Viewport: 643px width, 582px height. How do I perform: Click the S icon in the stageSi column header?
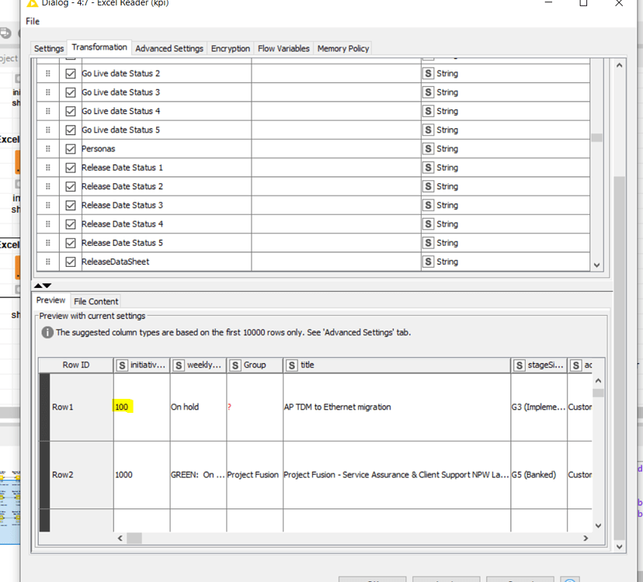pyautogui.click(x=519, y=365)
